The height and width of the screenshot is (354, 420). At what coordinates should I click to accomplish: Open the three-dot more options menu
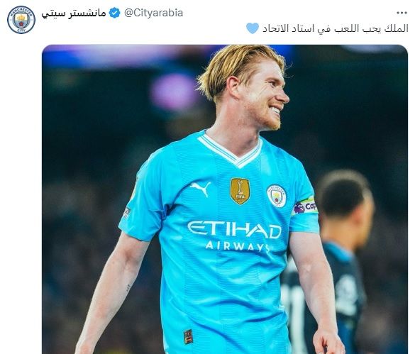point(402,13)
